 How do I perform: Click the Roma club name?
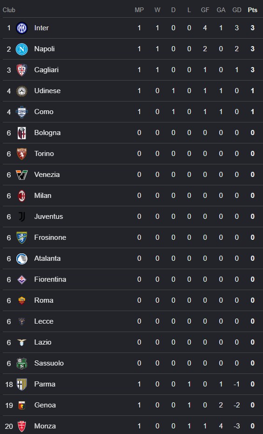coord(44,300)
